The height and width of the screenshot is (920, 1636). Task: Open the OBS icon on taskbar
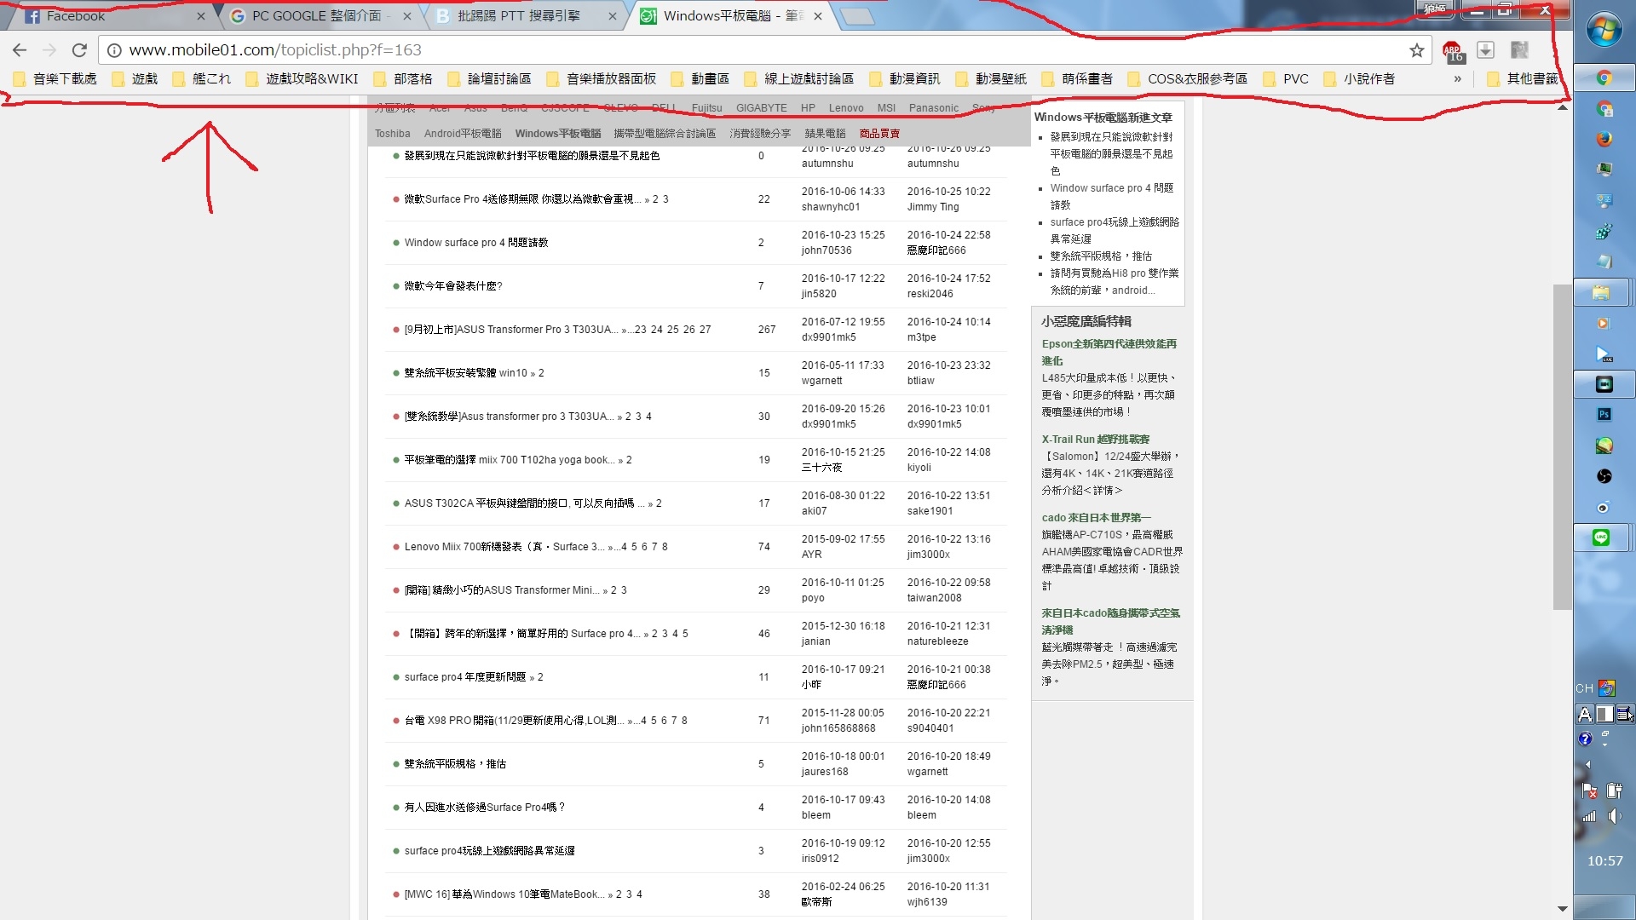[x=1604, y=476]
